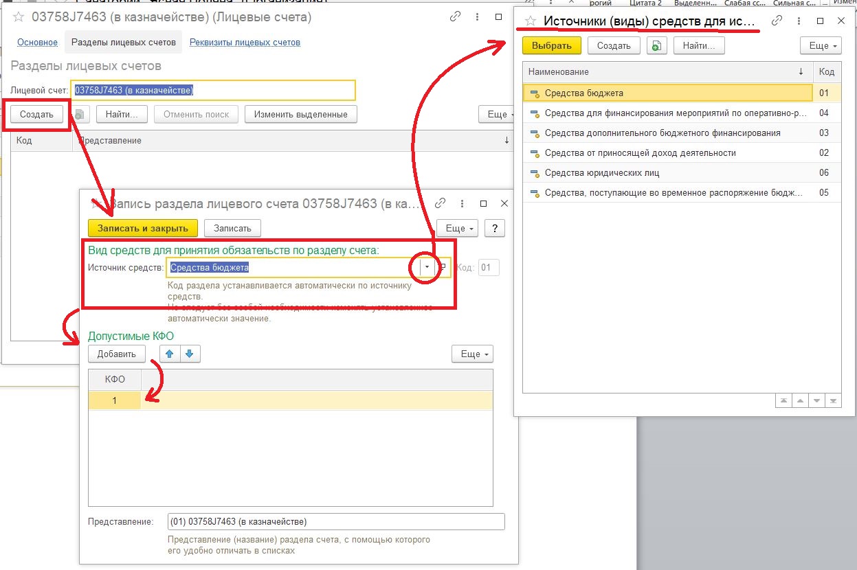Image resolution: width=857 pixels, height=570 pixels.
Task: Click Код field showing 01
Action: [489, 267]
